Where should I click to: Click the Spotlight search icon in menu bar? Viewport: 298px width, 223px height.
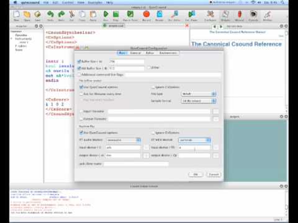(x=282, y=2)
